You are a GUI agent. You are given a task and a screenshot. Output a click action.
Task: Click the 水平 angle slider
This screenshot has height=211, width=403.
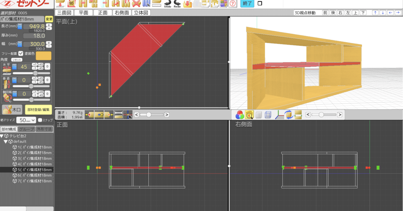tap(31, 73)
